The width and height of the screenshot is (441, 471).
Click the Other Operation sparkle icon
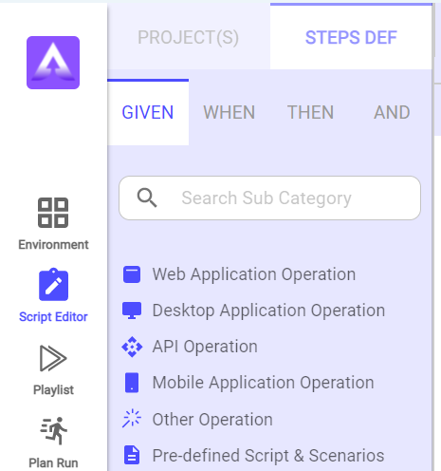pos(132,419)
